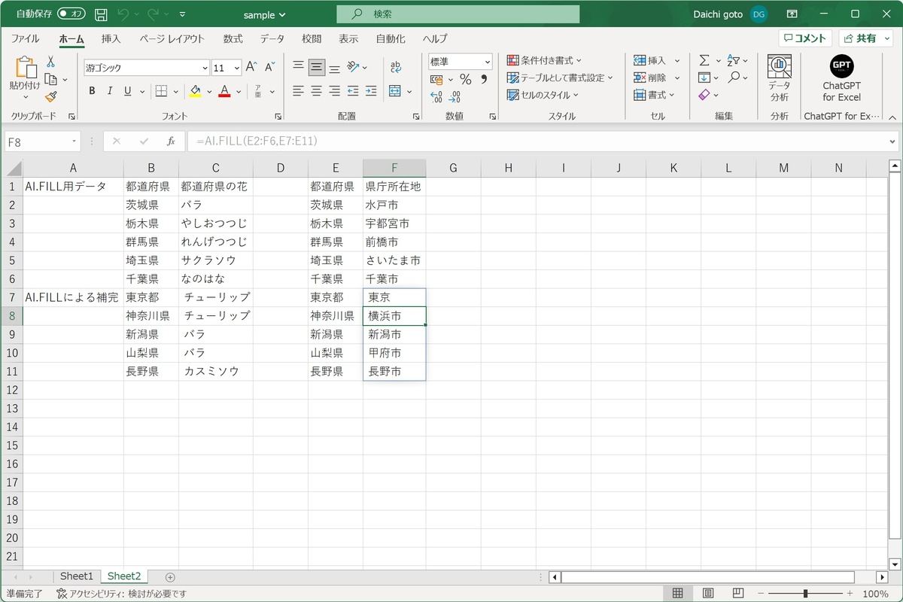
Task: Click the yellow Fill Color swatch
Action: click(x=195, y=91)
